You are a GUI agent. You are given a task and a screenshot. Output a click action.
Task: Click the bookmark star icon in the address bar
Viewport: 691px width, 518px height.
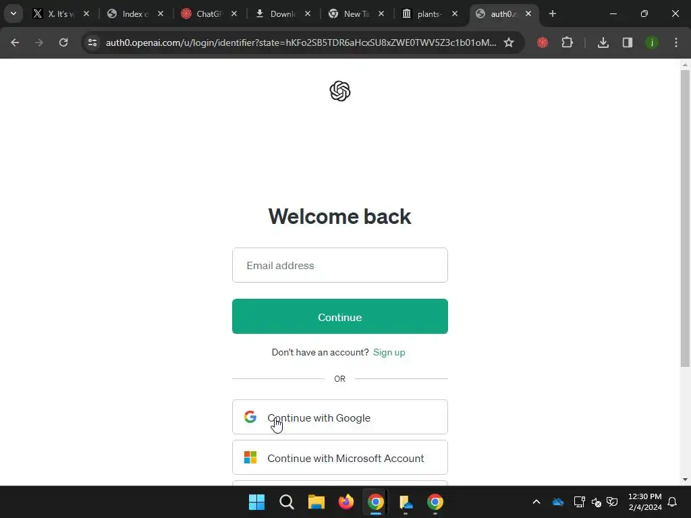pos(509,42)
